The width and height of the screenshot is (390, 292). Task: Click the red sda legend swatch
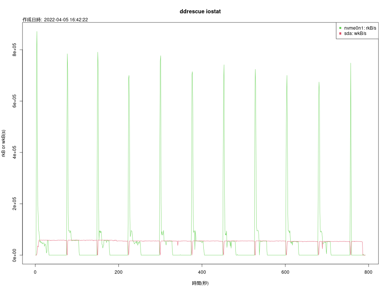340,33
